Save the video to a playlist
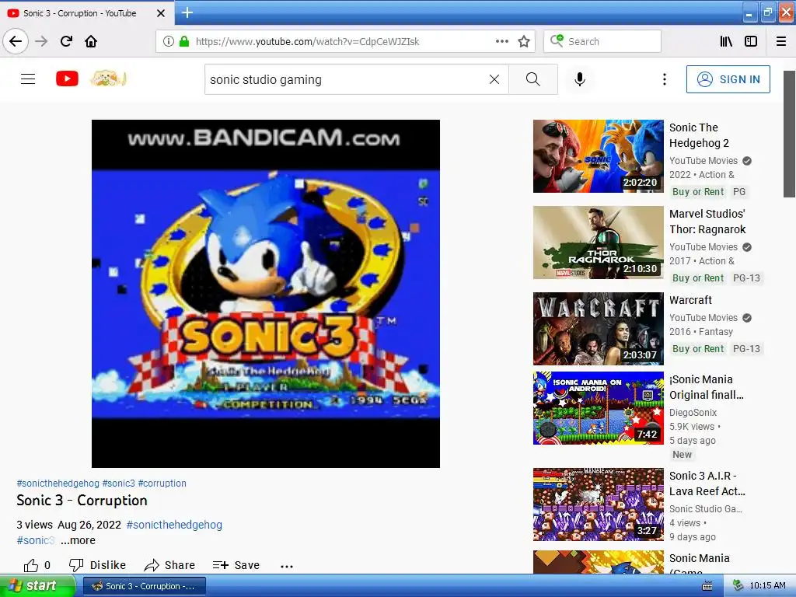 coord(236,565)
